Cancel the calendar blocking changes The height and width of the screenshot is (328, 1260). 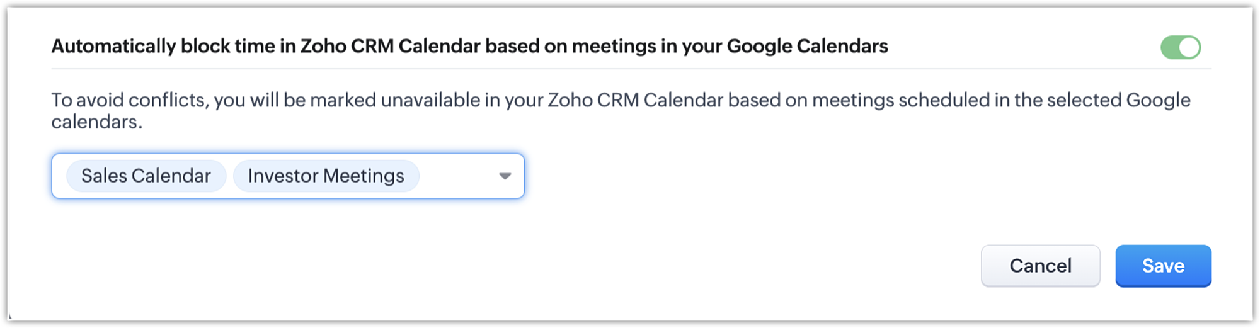(1040, 266)
